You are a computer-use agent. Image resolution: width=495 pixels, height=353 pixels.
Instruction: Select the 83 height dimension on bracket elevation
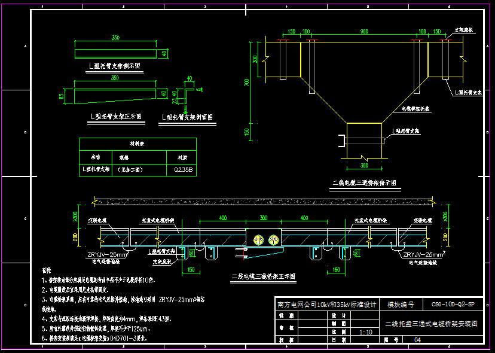[x=62, y=95]
